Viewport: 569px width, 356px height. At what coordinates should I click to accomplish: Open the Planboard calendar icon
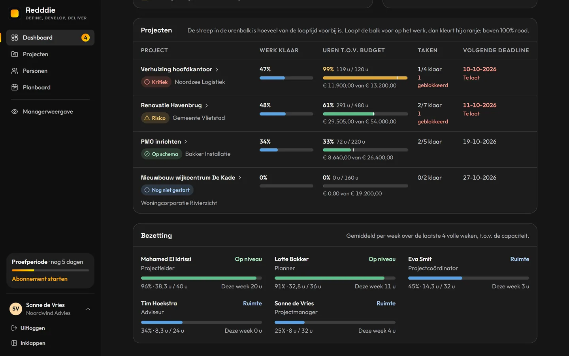[15, 87]
